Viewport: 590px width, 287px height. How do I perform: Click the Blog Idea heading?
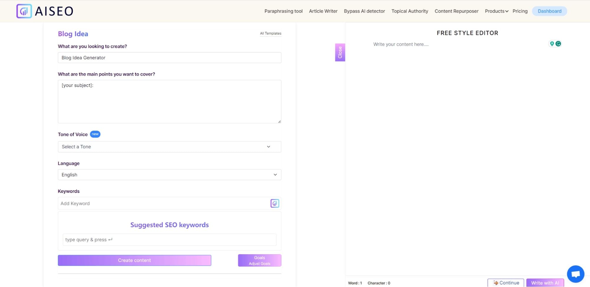pos(73,34)
